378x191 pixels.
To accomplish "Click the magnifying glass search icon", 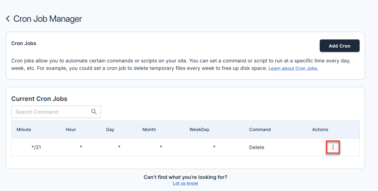I will coord(94,112).
